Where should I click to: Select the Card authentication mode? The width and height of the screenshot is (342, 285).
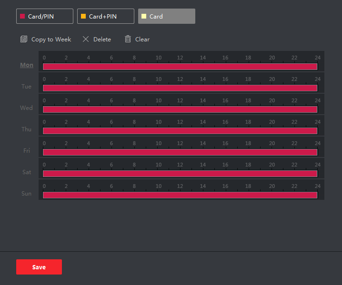pos(167,16)
